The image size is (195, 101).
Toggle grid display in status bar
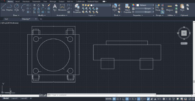coord(114,99)
